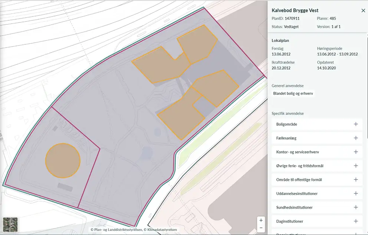The width and height of the screenshot is (368, 235).
Task: Select the Blandet bolig og erhverv tag
Action: pyautogui.click(x=293, y=94)
